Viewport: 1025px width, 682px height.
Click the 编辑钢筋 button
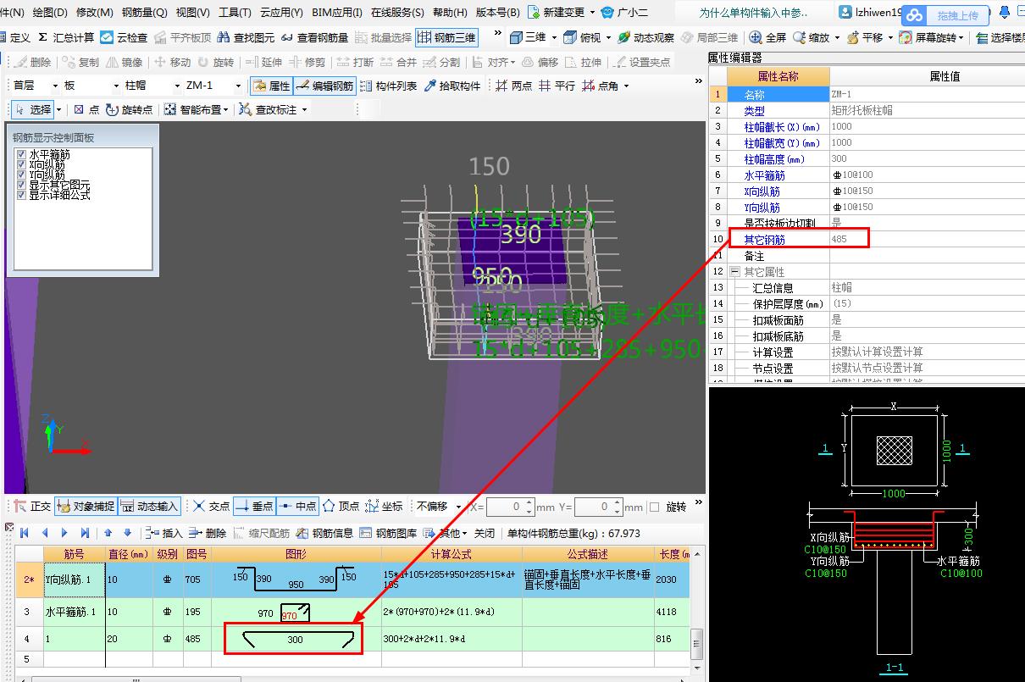[325, 86]
